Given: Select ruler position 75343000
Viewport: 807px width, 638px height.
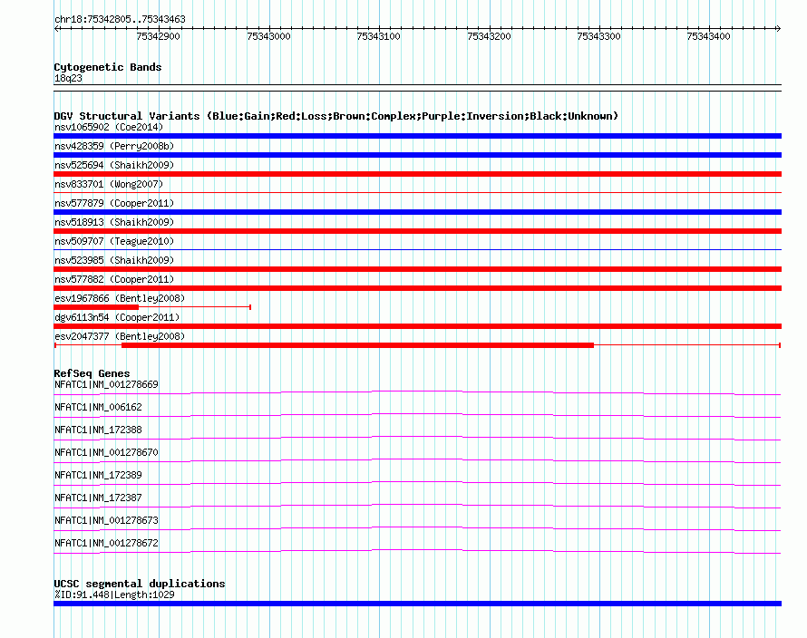Looking at the screenshot, I should point(268,36).
